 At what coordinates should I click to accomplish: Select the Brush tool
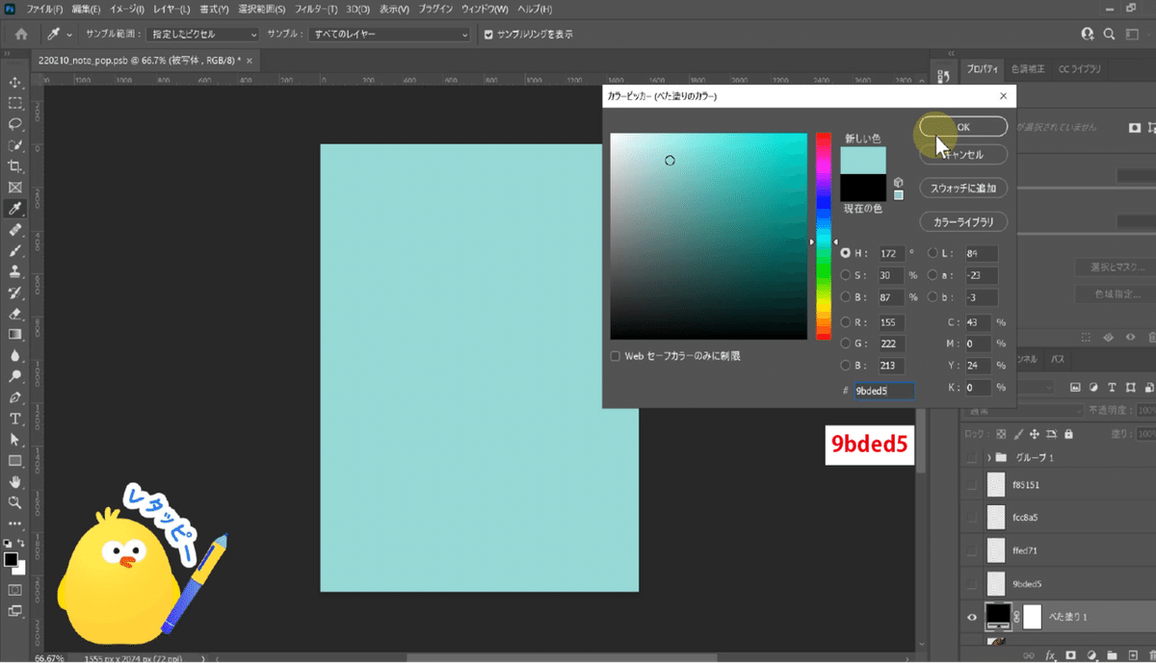(15, 250)
